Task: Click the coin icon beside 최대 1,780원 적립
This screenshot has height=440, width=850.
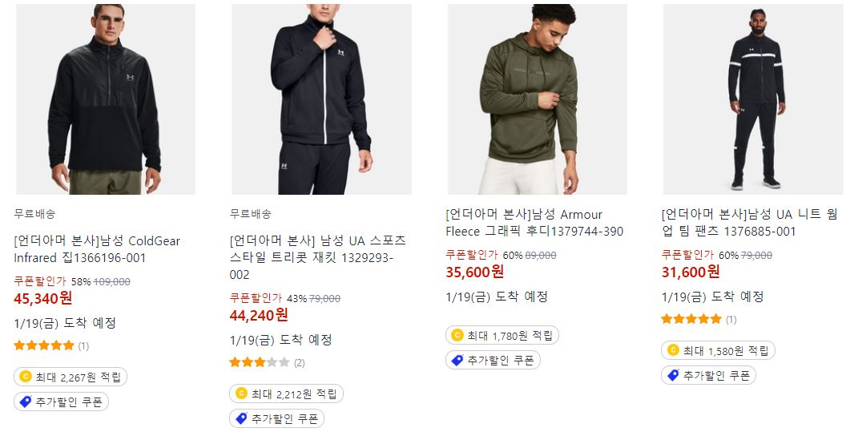Action: coord(457,335)
